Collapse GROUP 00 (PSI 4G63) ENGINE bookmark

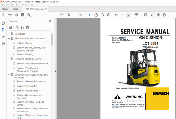9,75
